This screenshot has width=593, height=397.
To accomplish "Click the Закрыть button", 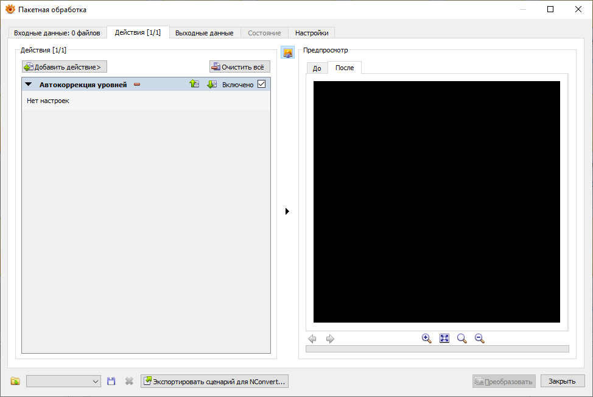I will click(x=563, y=381).
